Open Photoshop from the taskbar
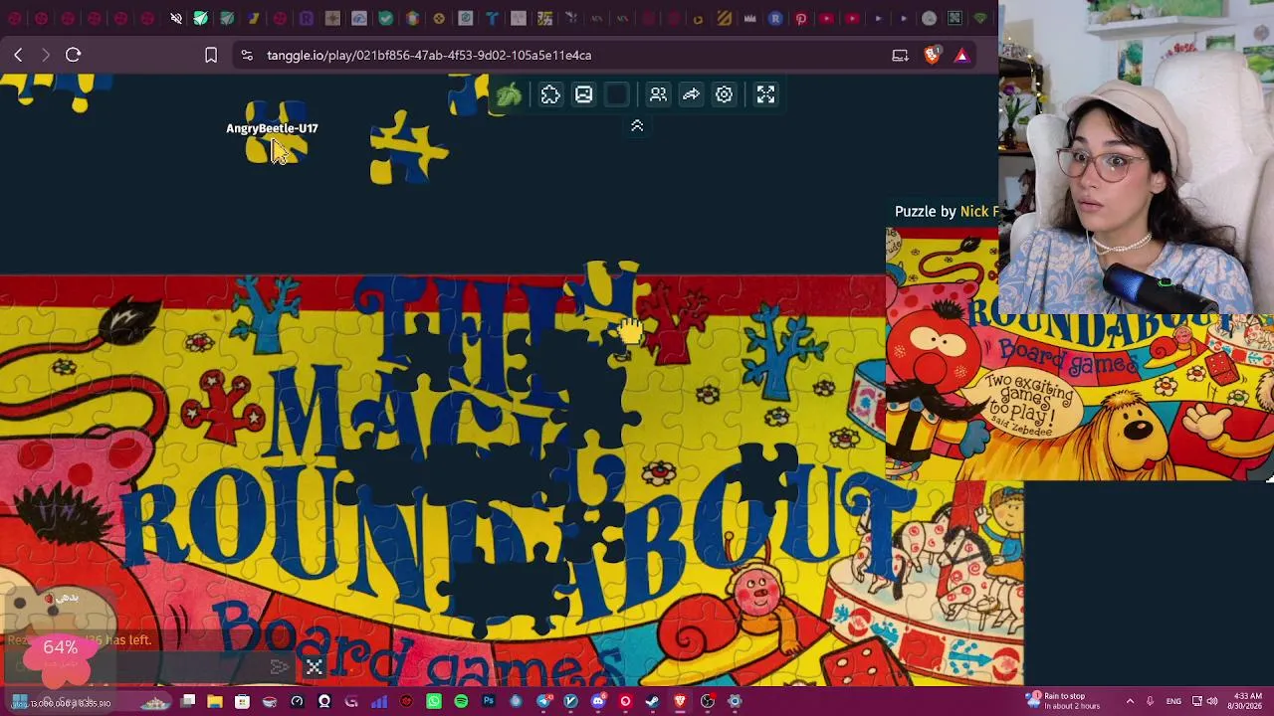The image size is (1274, 716). [x=489, y=702]
